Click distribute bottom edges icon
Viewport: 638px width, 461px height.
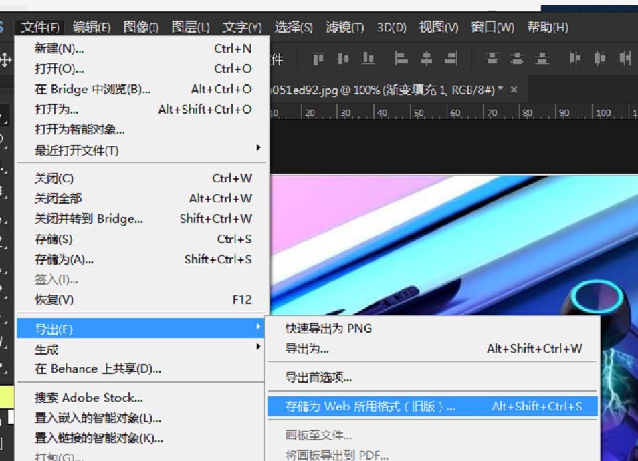(x=542, y=59)
